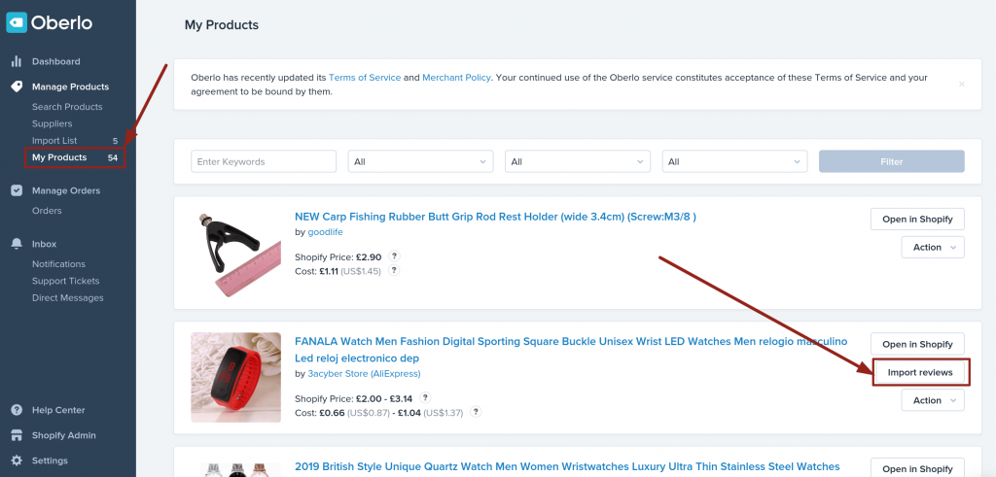Image resolution: width=996 pixels, height=477 pixels.
Task: Open Manage Orders section
Action: pos(66,190)
